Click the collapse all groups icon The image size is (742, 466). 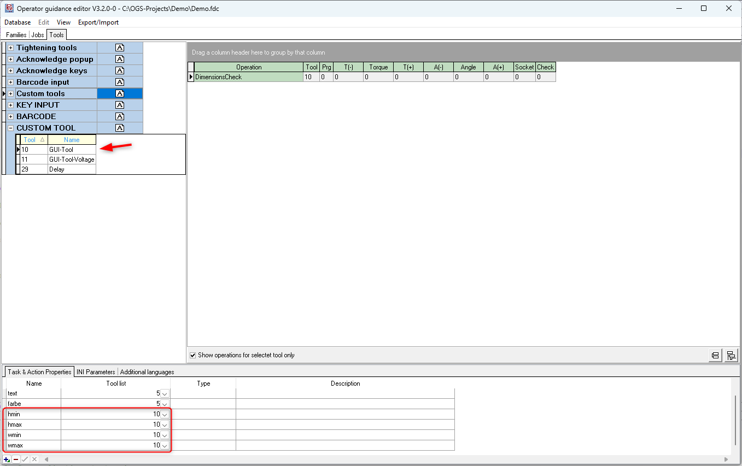tap(715, 356)
